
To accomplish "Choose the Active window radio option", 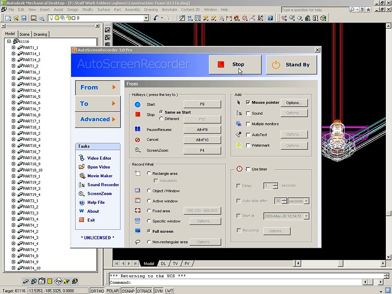I will tap(149, 201).
